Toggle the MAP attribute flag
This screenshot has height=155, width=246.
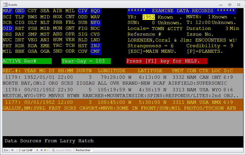(7, 11)
